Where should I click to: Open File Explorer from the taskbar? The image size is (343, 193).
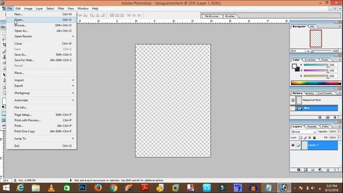coord(36,188)
